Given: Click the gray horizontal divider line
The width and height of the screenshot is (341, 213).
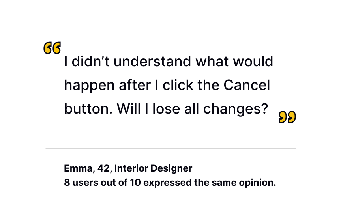Looking at the screenshot, I should (171, 149).
